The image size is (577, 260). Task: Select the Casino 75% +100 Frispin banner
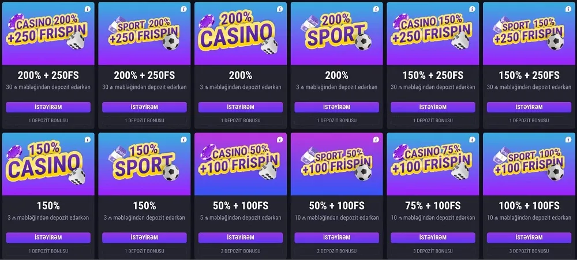(433, 164)
